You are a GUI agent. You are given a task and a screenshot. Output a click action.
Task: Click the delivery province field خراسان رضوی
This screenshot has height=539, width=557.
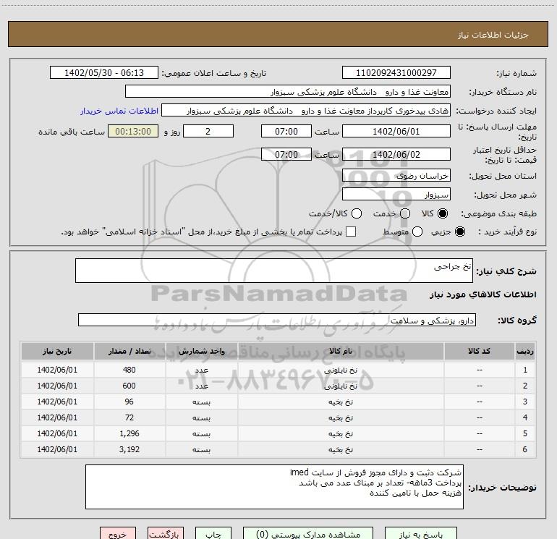(x=396, y=175)
